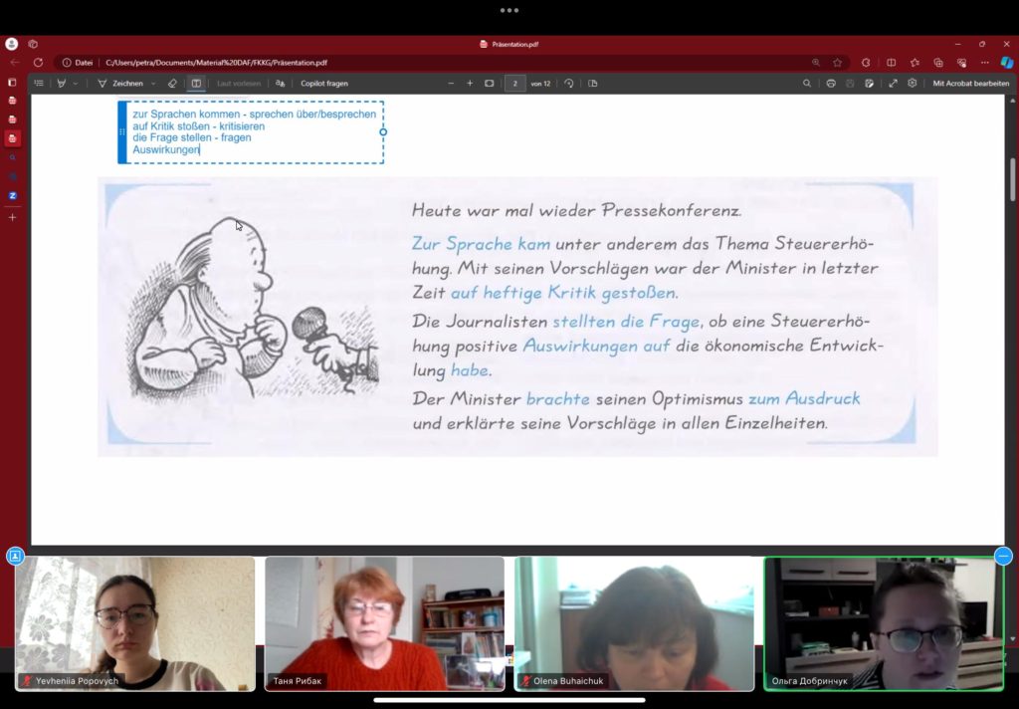Viewport: 1019px width, 709px height.
Task: Select the Zeichnen draw tool
Action: point(120,84)
